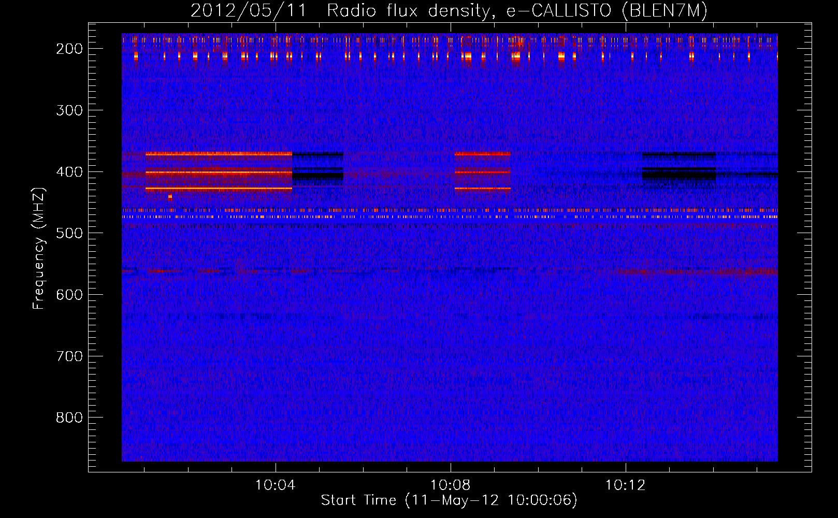Click the 'Start Time (11-May-12 10:00:06)' label
This screenshot has height=518, width=838.
(449, 500)
